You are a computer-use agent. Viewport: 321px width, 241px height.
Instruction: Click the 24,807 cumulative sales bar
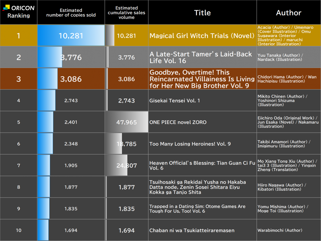[x=116, y=165]
